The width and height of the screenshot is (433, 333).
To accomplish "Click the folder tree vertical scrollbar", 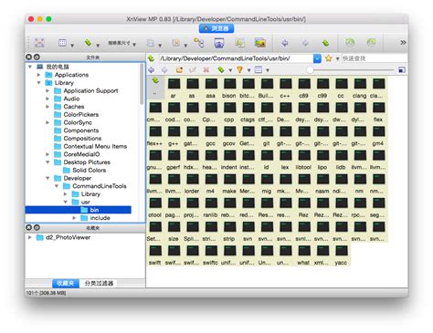I will (x=142, y=84).
